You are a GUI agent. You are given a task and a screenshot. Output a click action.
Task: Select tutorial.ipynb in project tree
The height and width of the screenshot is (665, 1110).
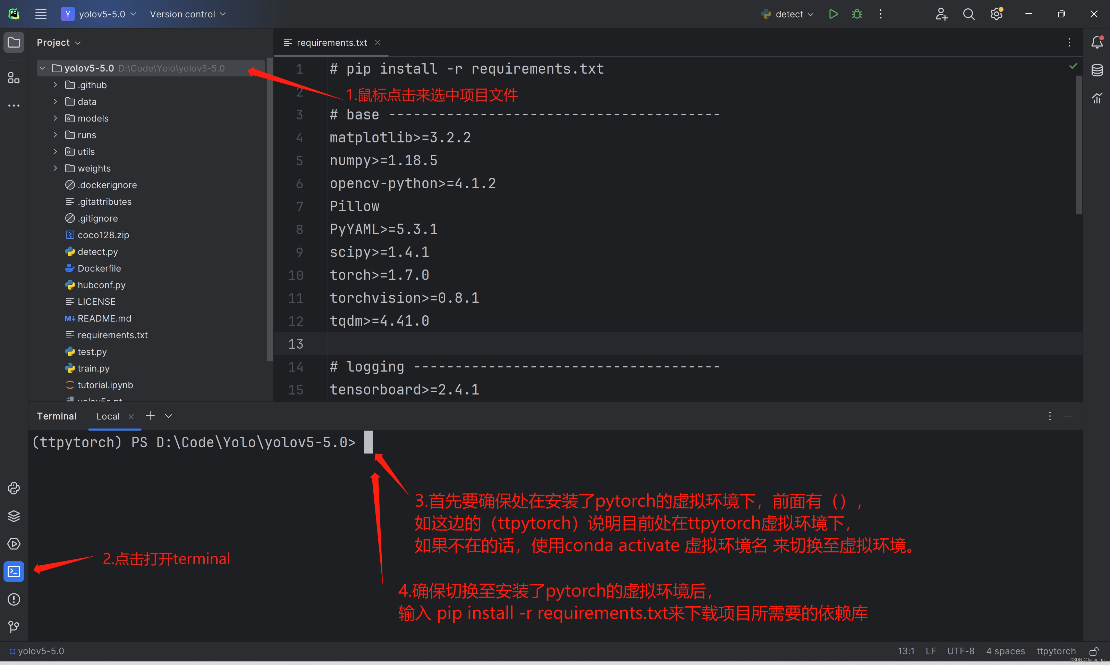coord(105,385)
